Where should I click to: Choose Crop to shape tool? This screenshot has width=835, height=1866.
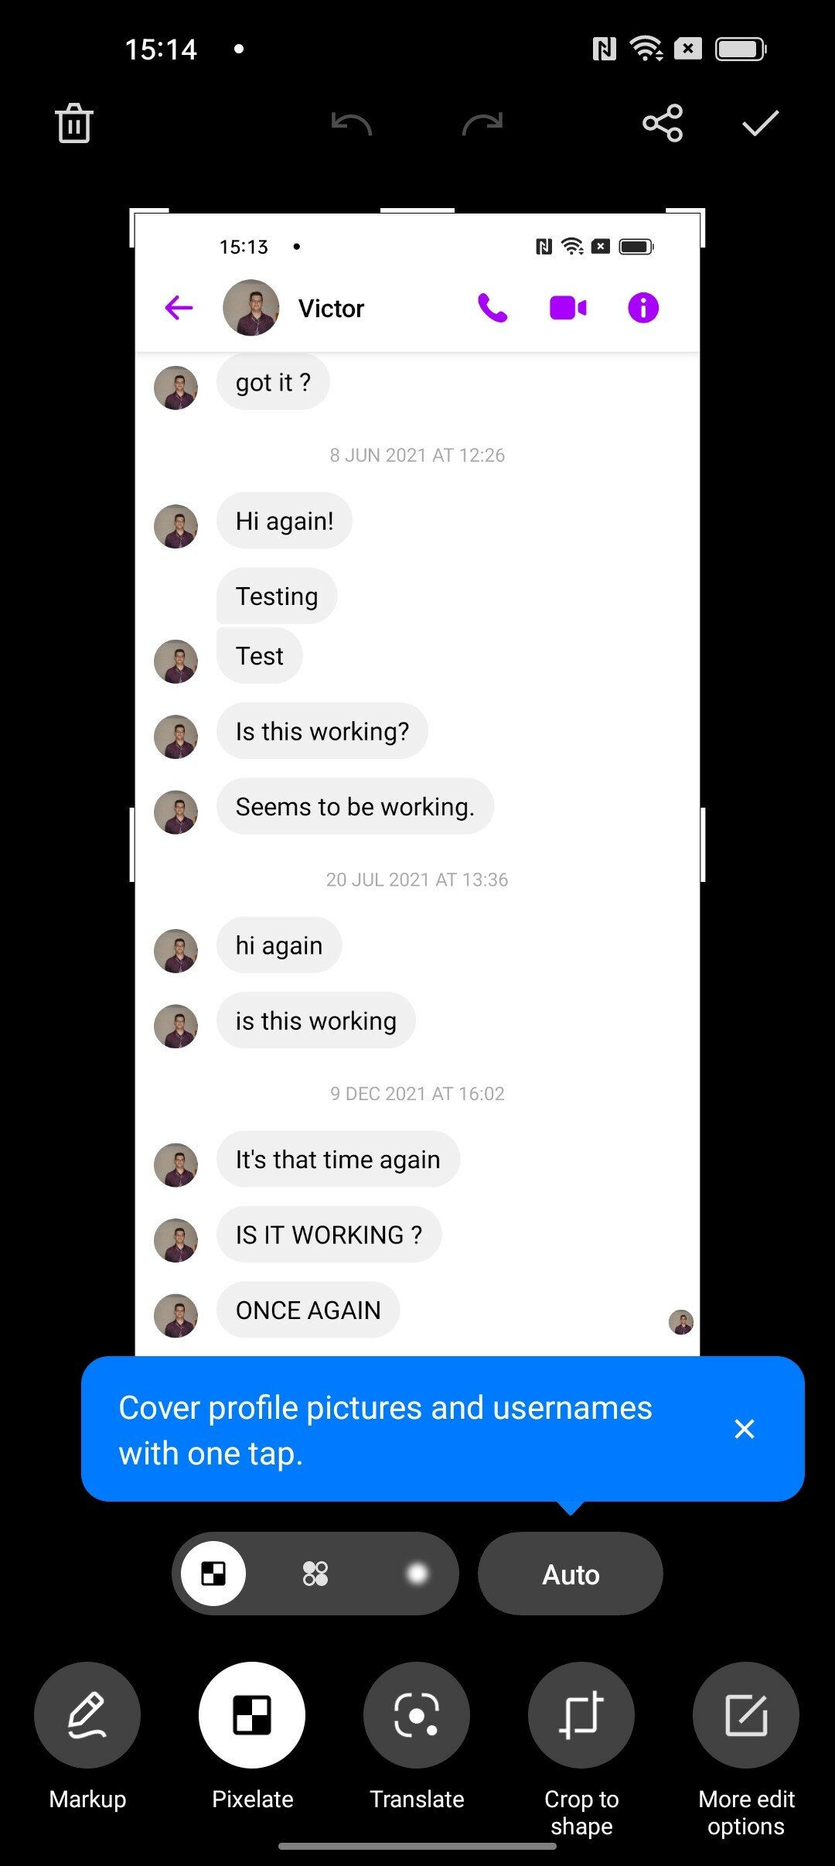coord(581,1715)
